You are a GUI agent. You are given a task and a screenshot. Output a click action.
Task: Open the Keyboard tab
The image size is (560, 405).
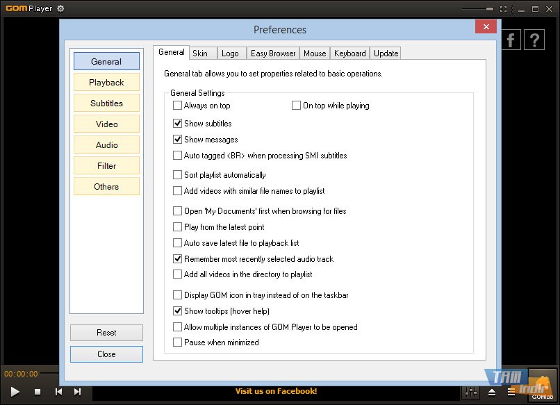tap(350, 53)
